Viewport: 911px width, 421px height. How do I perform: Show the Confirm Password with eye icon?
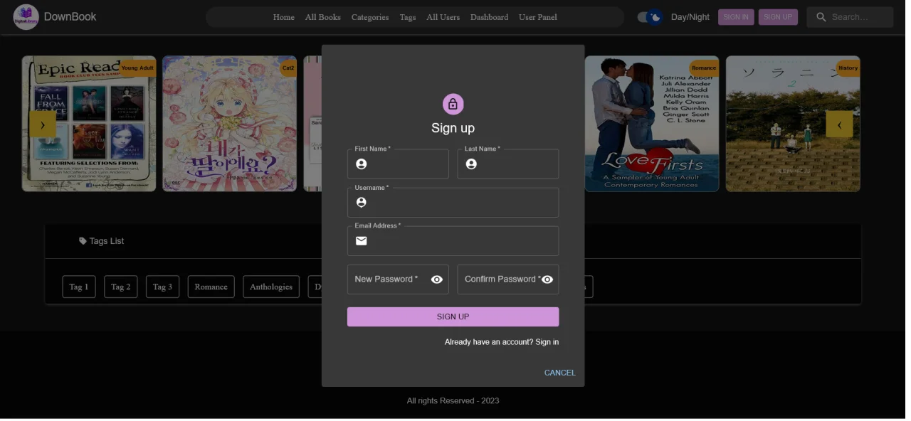coord(547,279)
